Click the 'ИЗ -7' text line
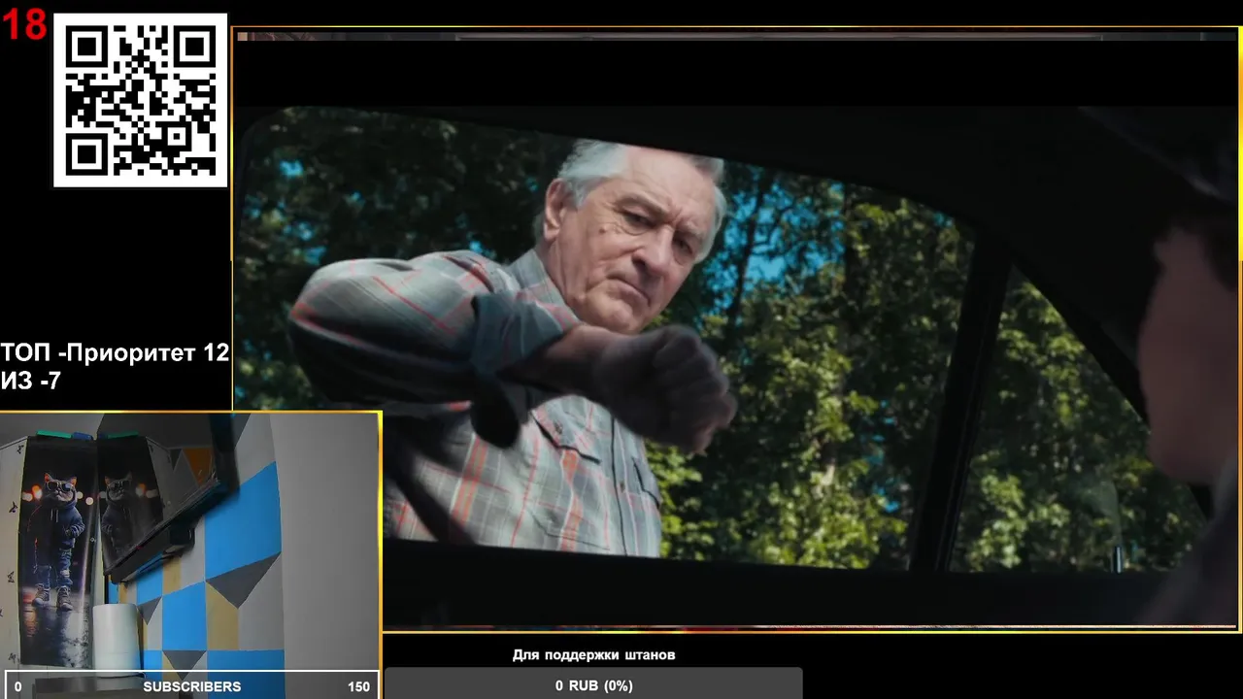The width and height of the screenshot is (1243, 699). (x=31, y=382)
